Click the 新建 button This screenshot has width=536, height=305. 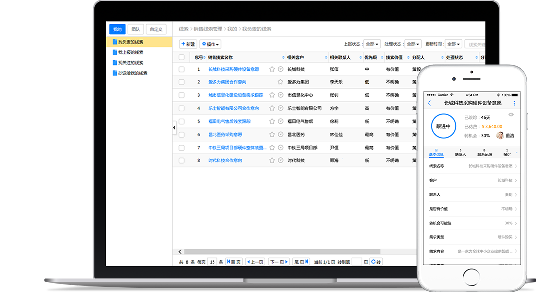[x=188, y=44]
